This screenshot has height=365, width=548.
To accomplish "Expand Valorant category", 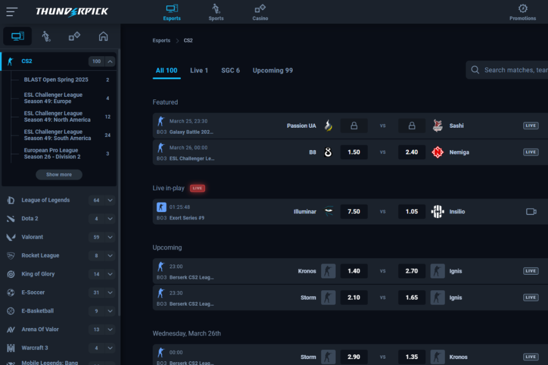I will 110,237.
